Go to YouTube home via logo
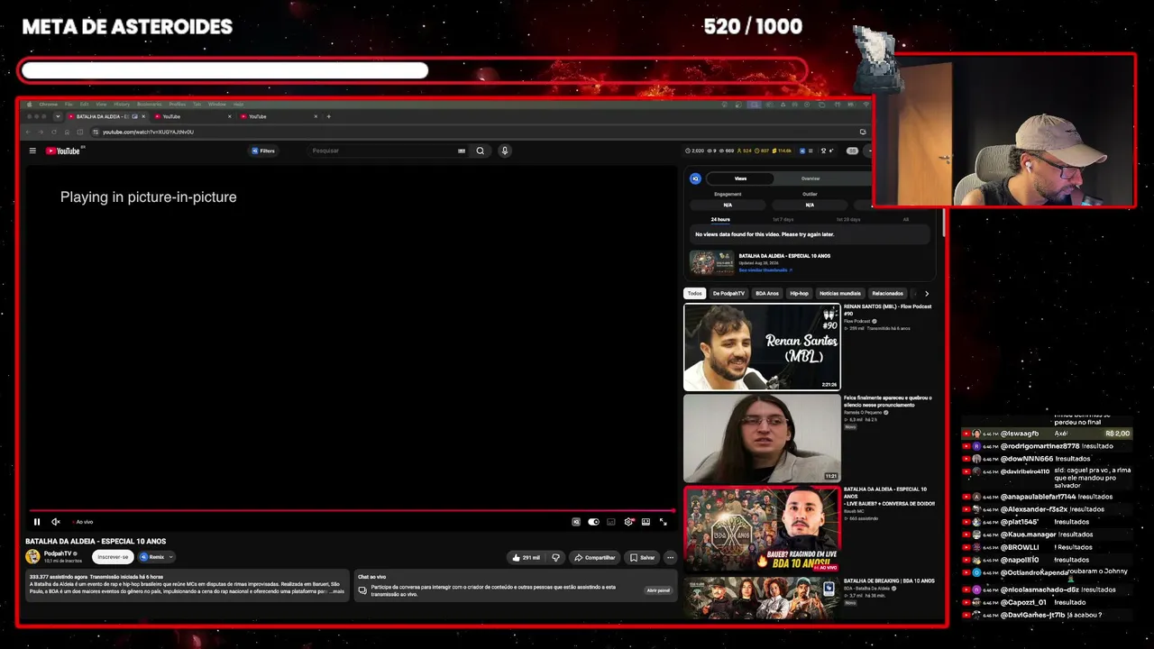The height and width of the screenshot is (649, 1154). point(63,151)
